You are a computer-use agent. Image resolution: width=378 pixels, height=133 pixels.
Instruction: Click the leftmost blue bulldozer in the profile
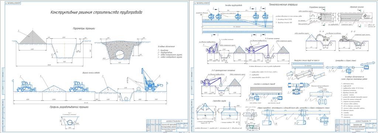pos(26,86)
